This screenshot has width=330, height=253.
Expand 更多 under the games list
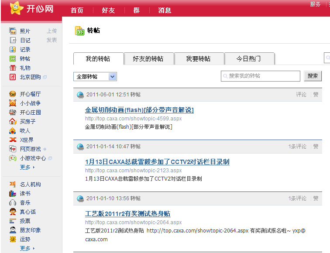click(x=27, y=167)
